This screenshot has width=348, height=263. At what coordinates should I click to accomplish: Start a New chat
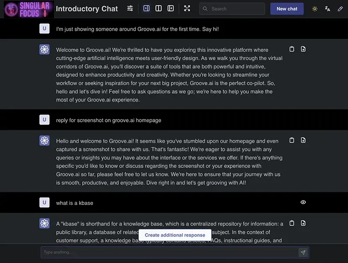(x=287, y=9)
